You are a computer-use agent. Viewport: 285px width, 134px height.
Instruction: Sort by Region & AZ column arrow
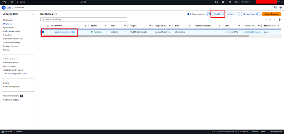(170, 26)
